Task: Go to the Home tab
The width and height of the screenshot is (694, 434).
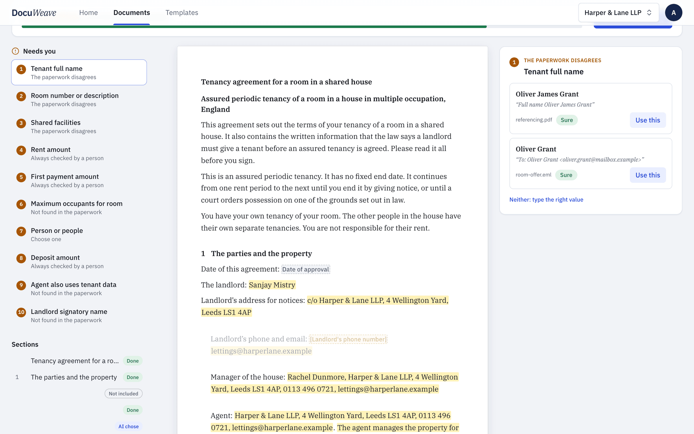Action: [x=88, y=12]
